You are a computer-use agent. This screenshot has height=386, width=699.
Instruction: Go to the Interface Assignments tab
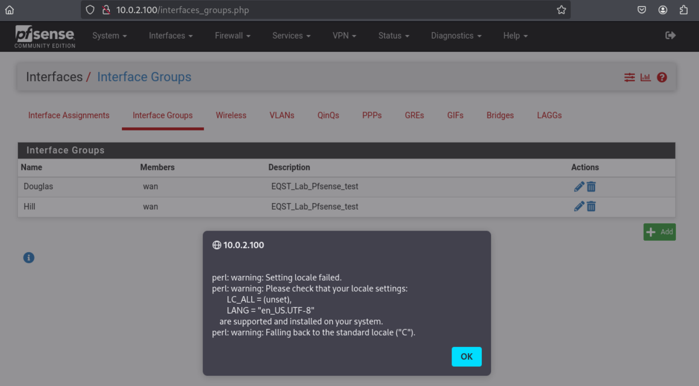(69, 116)
